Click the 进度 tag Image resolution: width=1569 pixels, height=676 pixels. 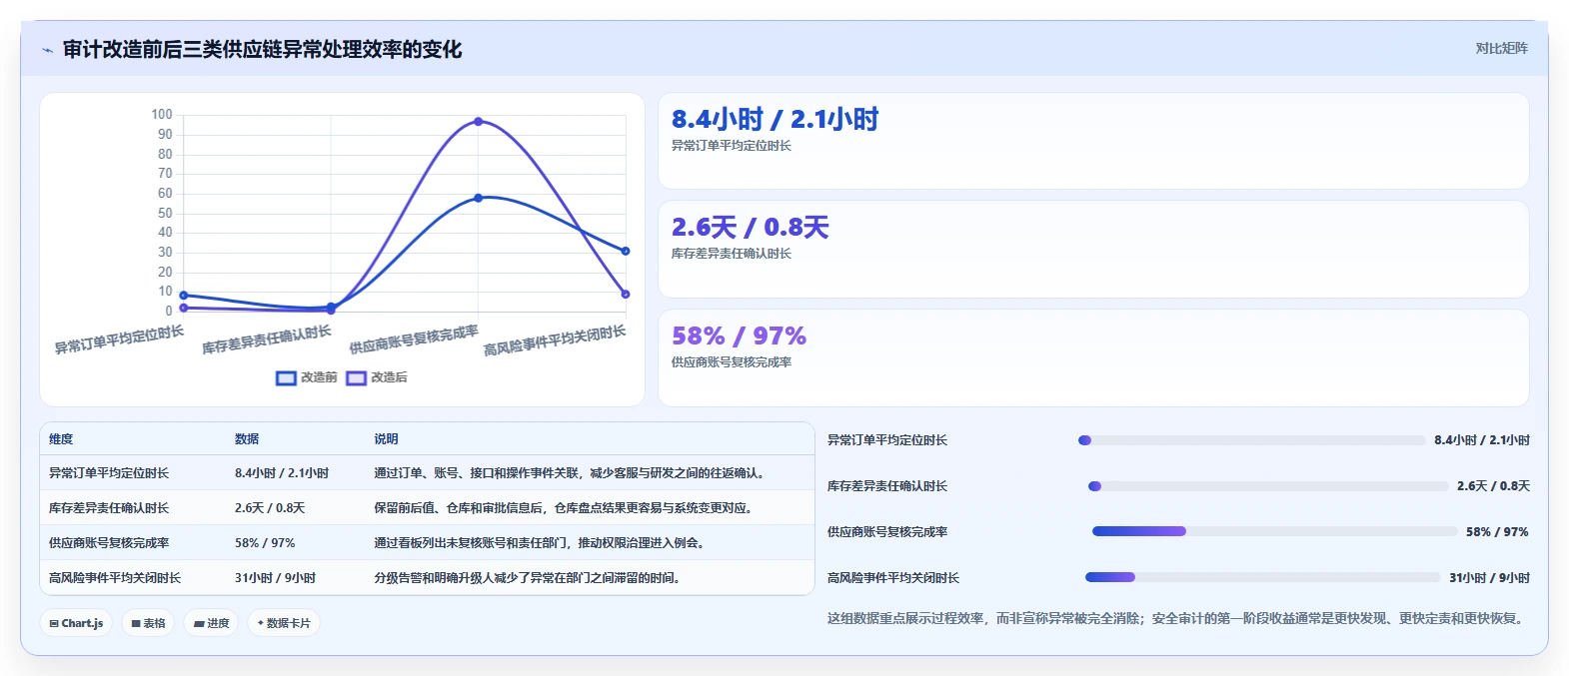(x=211, y=623)
